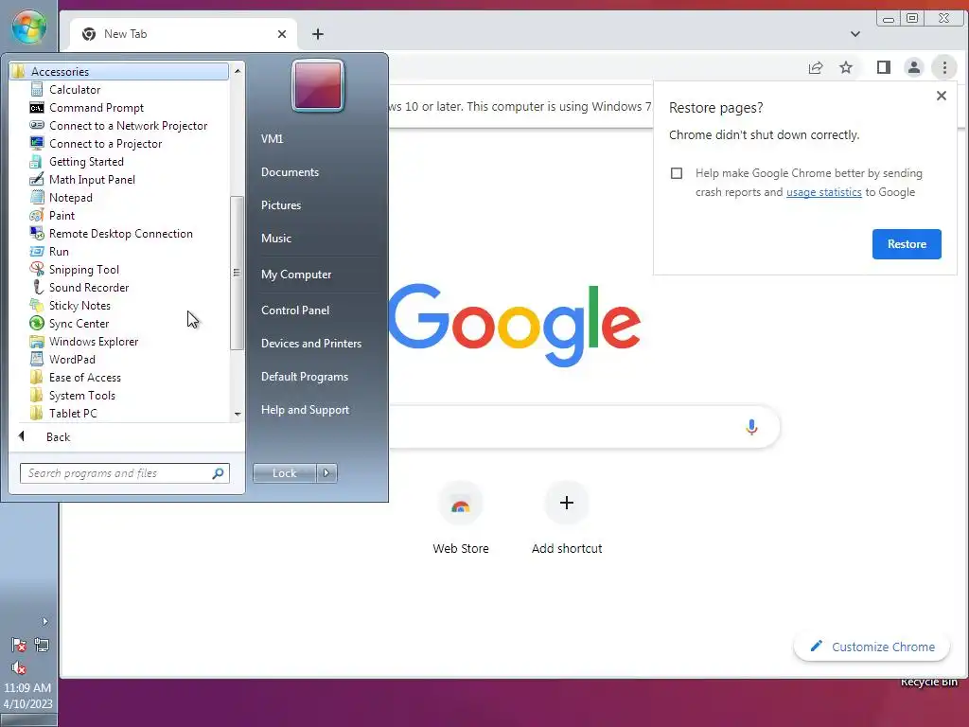Close the New Tab tab
This screenshot has height=727, width=969.
(x=282, y=34)
